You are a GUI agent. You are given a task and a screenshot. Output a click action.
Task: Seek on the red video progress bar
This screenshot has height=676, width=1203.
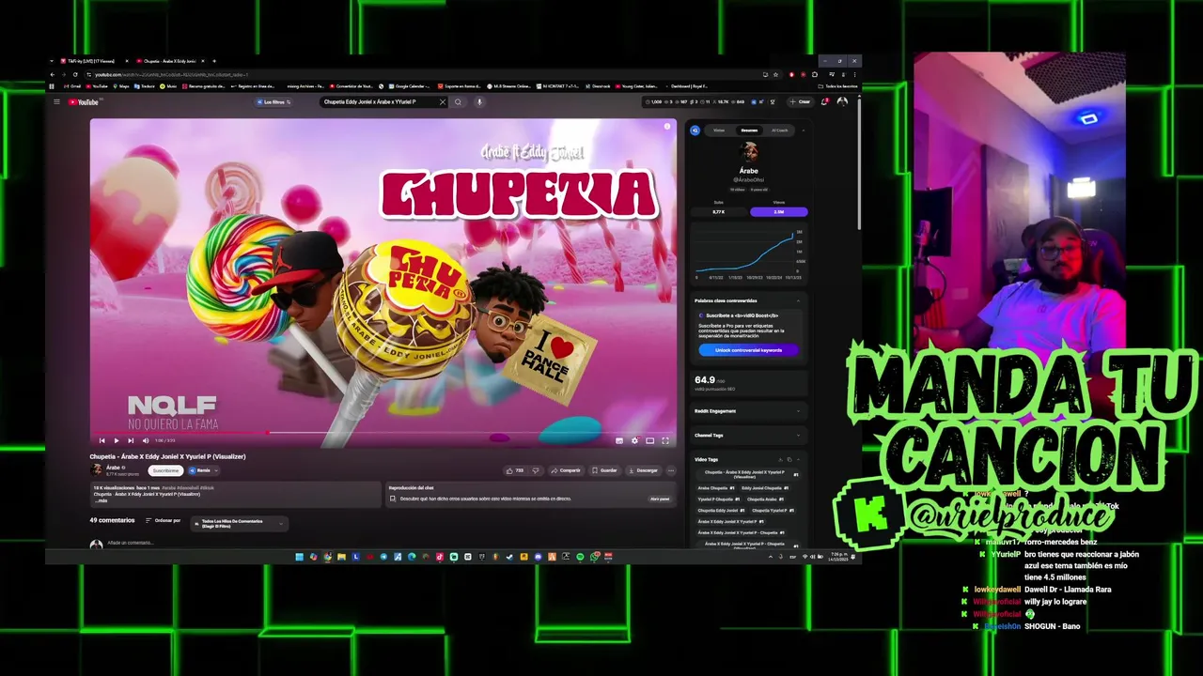point(383,433)
